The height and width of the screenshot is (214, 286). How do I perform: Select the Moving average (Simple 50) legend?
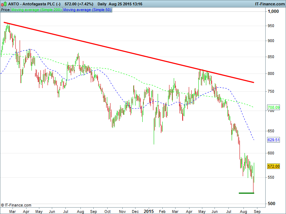pos(87,10)
